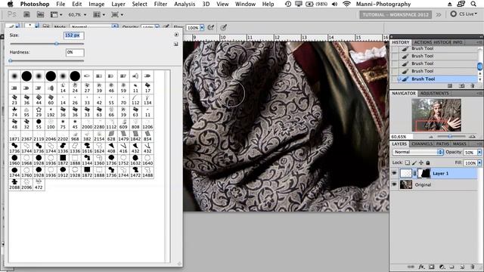Click the airbrush icon beside Flow
Viewport: 484px width, 272px height.
[211, 28]
